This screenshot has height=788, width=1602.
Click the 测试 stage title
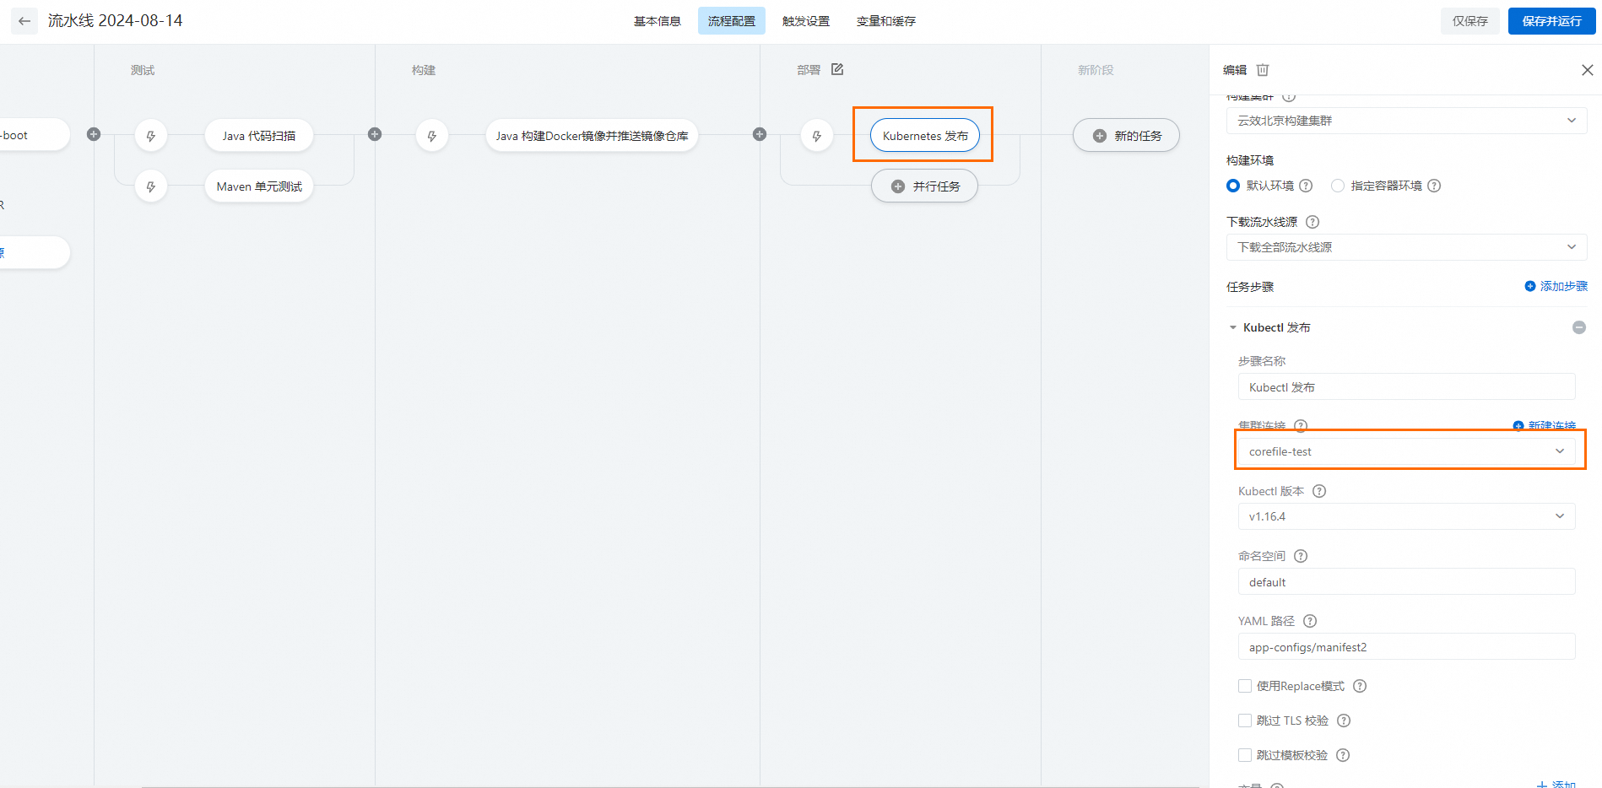(x=143, y=70)
